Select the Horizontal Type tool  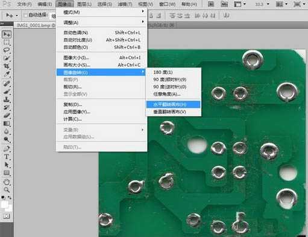7,157
